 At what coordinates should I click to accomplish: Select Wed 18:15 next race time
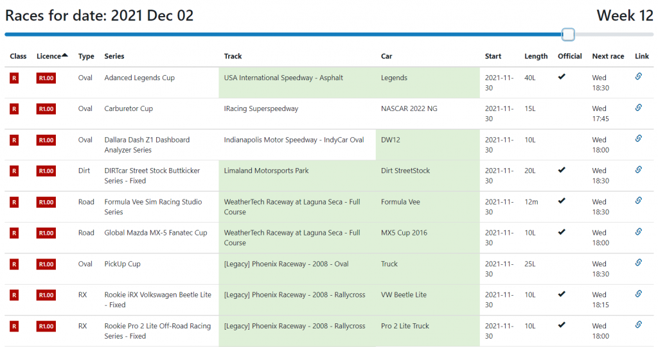[601, 300]
